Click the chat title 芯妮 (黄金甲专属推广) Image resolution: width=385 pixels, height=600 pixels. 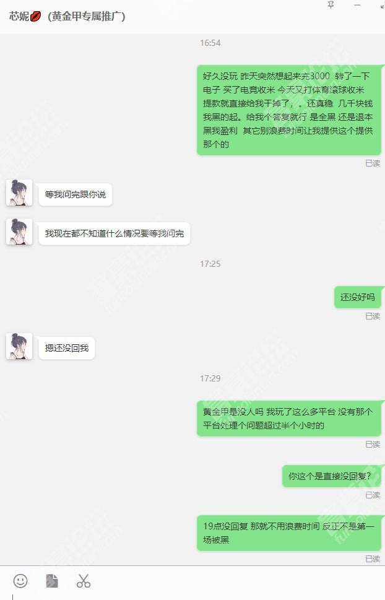tap(67, 17)
